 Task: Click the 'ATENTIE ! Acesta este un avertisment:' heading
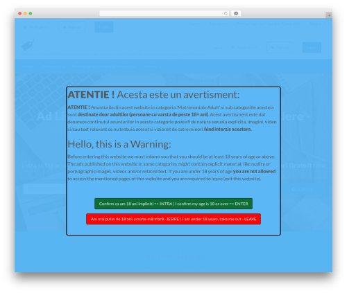point(153,95)
